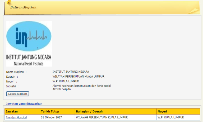Click the Negeri label in employer details
The image size is (203, 122).
(12, 82)
